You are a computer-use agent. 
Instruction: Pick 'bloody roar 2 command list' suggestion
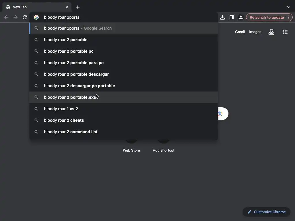tap(124, 132)
